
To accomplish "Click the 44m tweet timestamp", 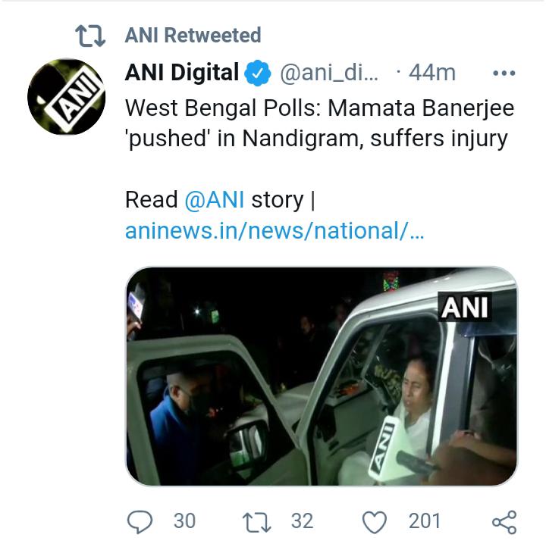I will 431,73.
